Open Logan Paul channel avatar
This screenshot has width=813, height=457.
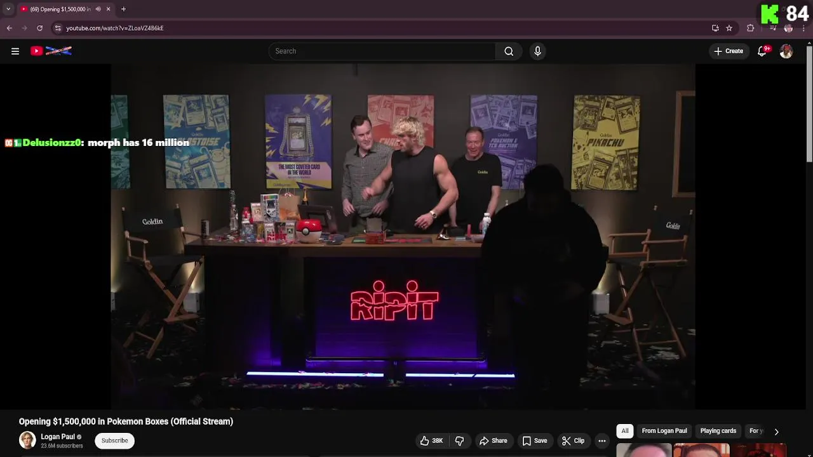[x=27, y=440]
